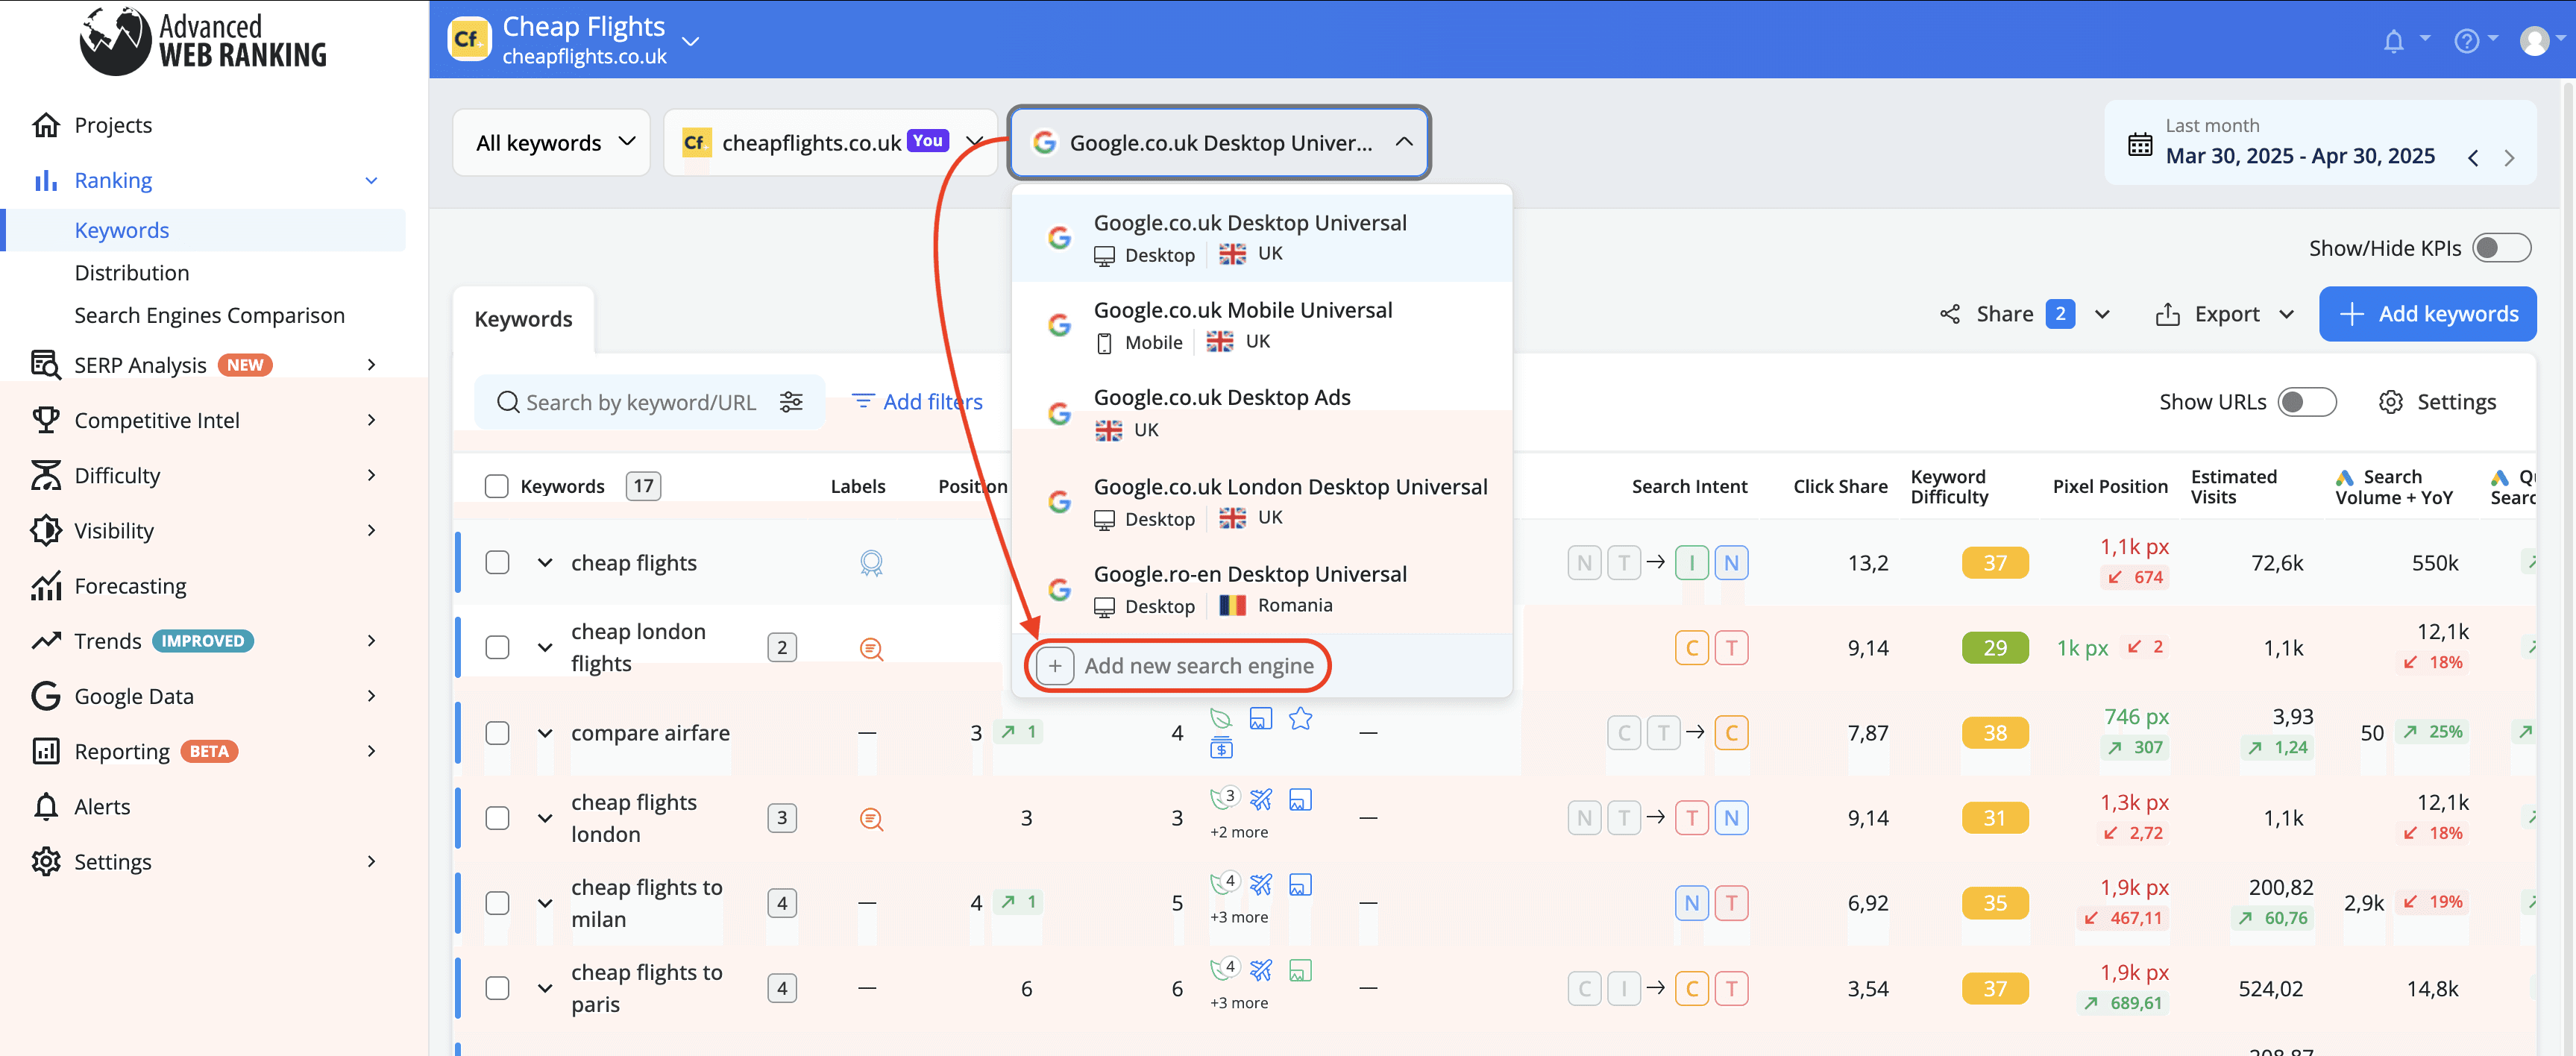Open the user account avatar
Image resolution: width=2576 pixels, height=1056 pixels.
(2534, 41)
